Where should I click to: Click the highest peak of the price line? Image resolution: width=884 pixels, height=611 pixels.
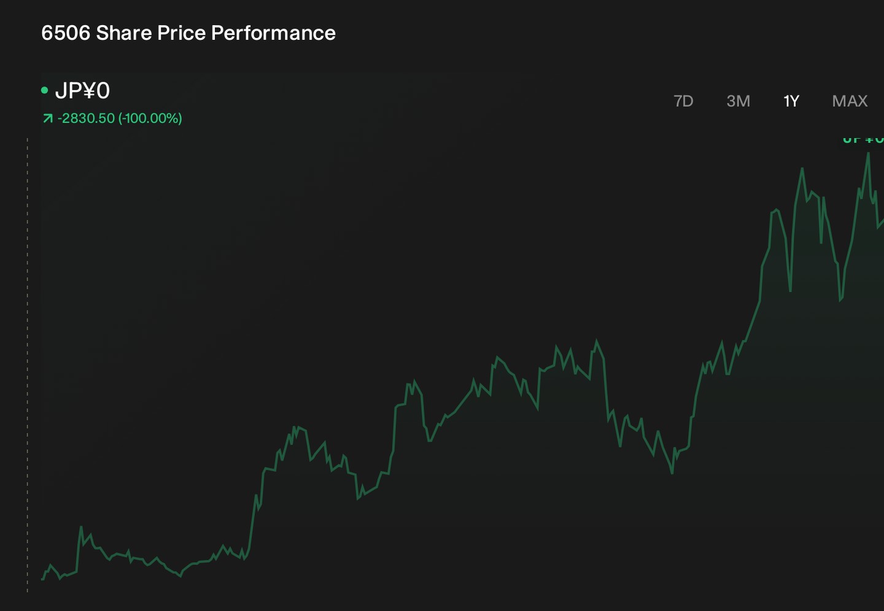[x=868, y=153]
